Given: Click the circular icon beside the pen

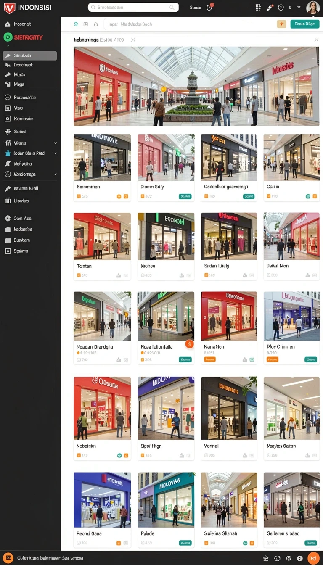Looking at the screenshot, I should [281, 8].
